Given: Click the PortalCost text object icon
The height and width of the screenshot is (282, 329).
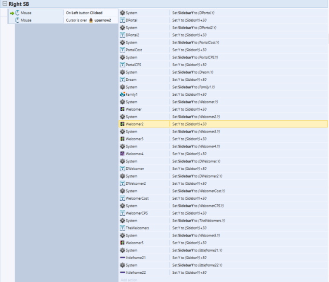Looking at the screenshot, I should 122,50.
